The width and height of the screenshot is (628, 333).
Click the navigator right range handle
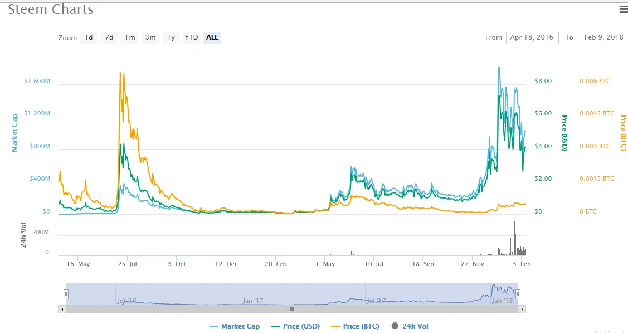518,294
